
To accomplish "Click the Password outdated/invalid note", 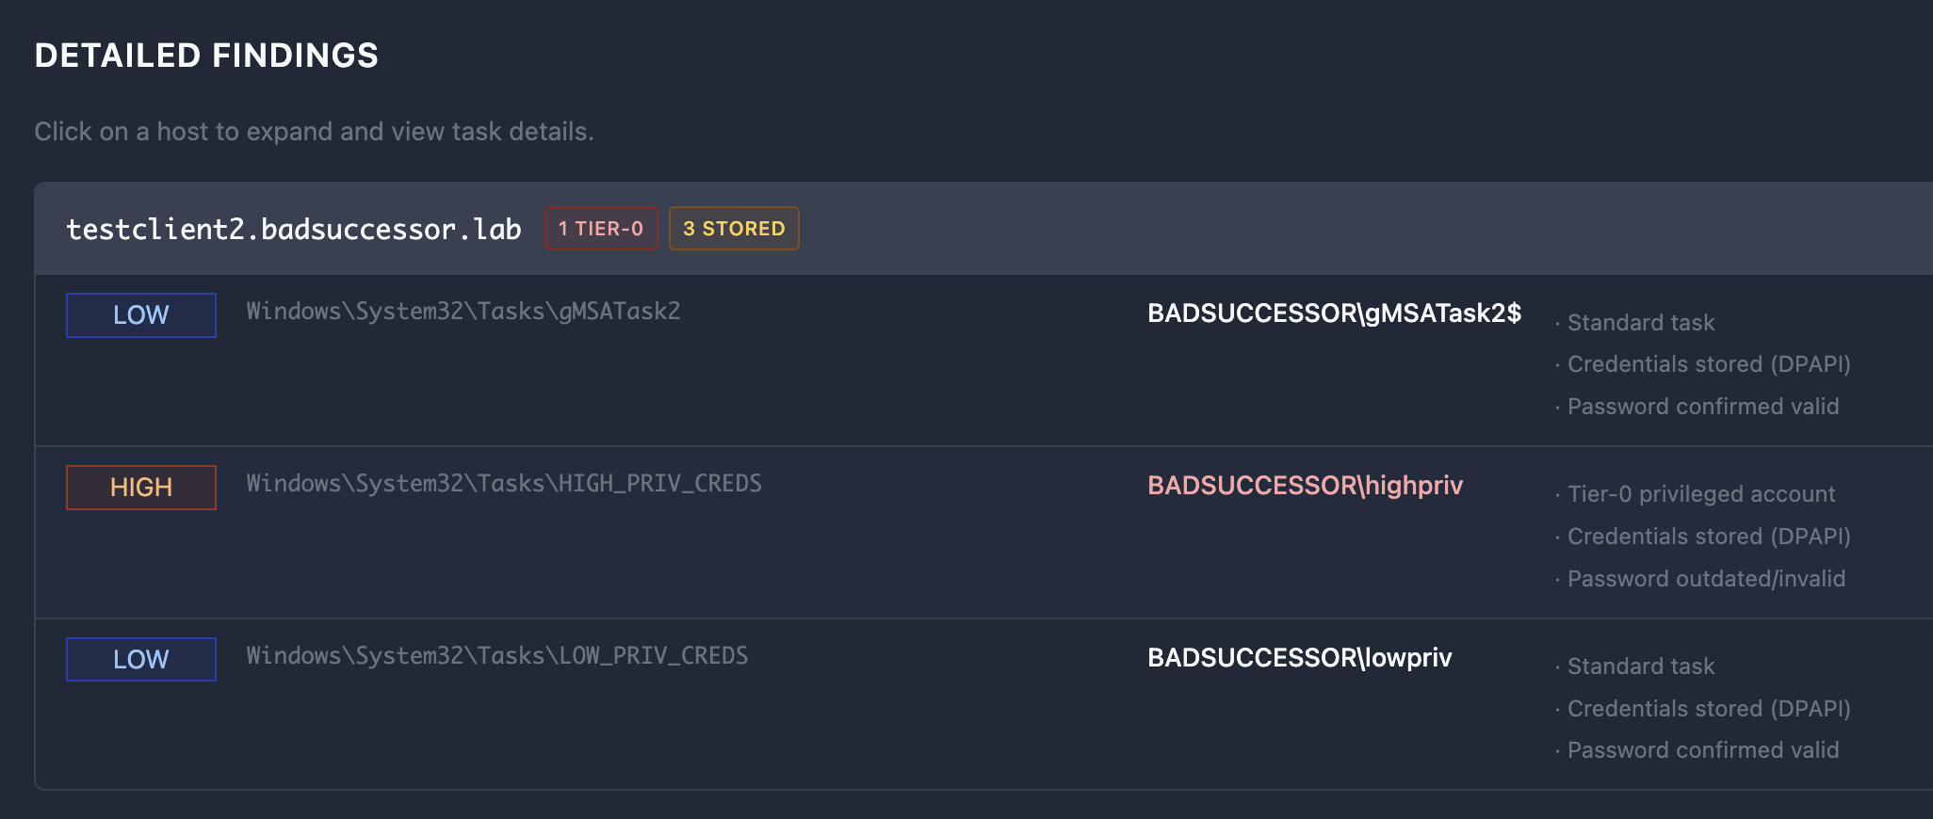I will click(x=1705, y=579).
